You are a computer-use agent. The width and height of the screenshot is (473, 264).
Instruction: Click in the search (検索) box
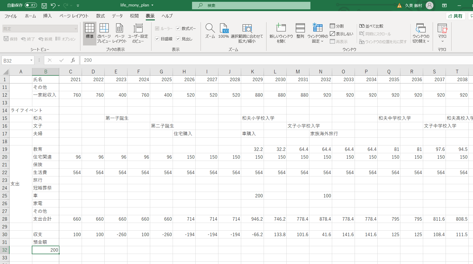click(251, 5)
